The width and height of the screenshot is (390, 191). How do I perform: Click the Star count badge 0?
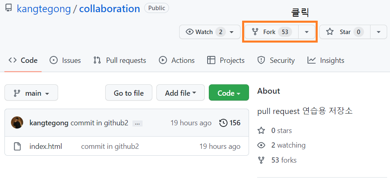[358, 32]
